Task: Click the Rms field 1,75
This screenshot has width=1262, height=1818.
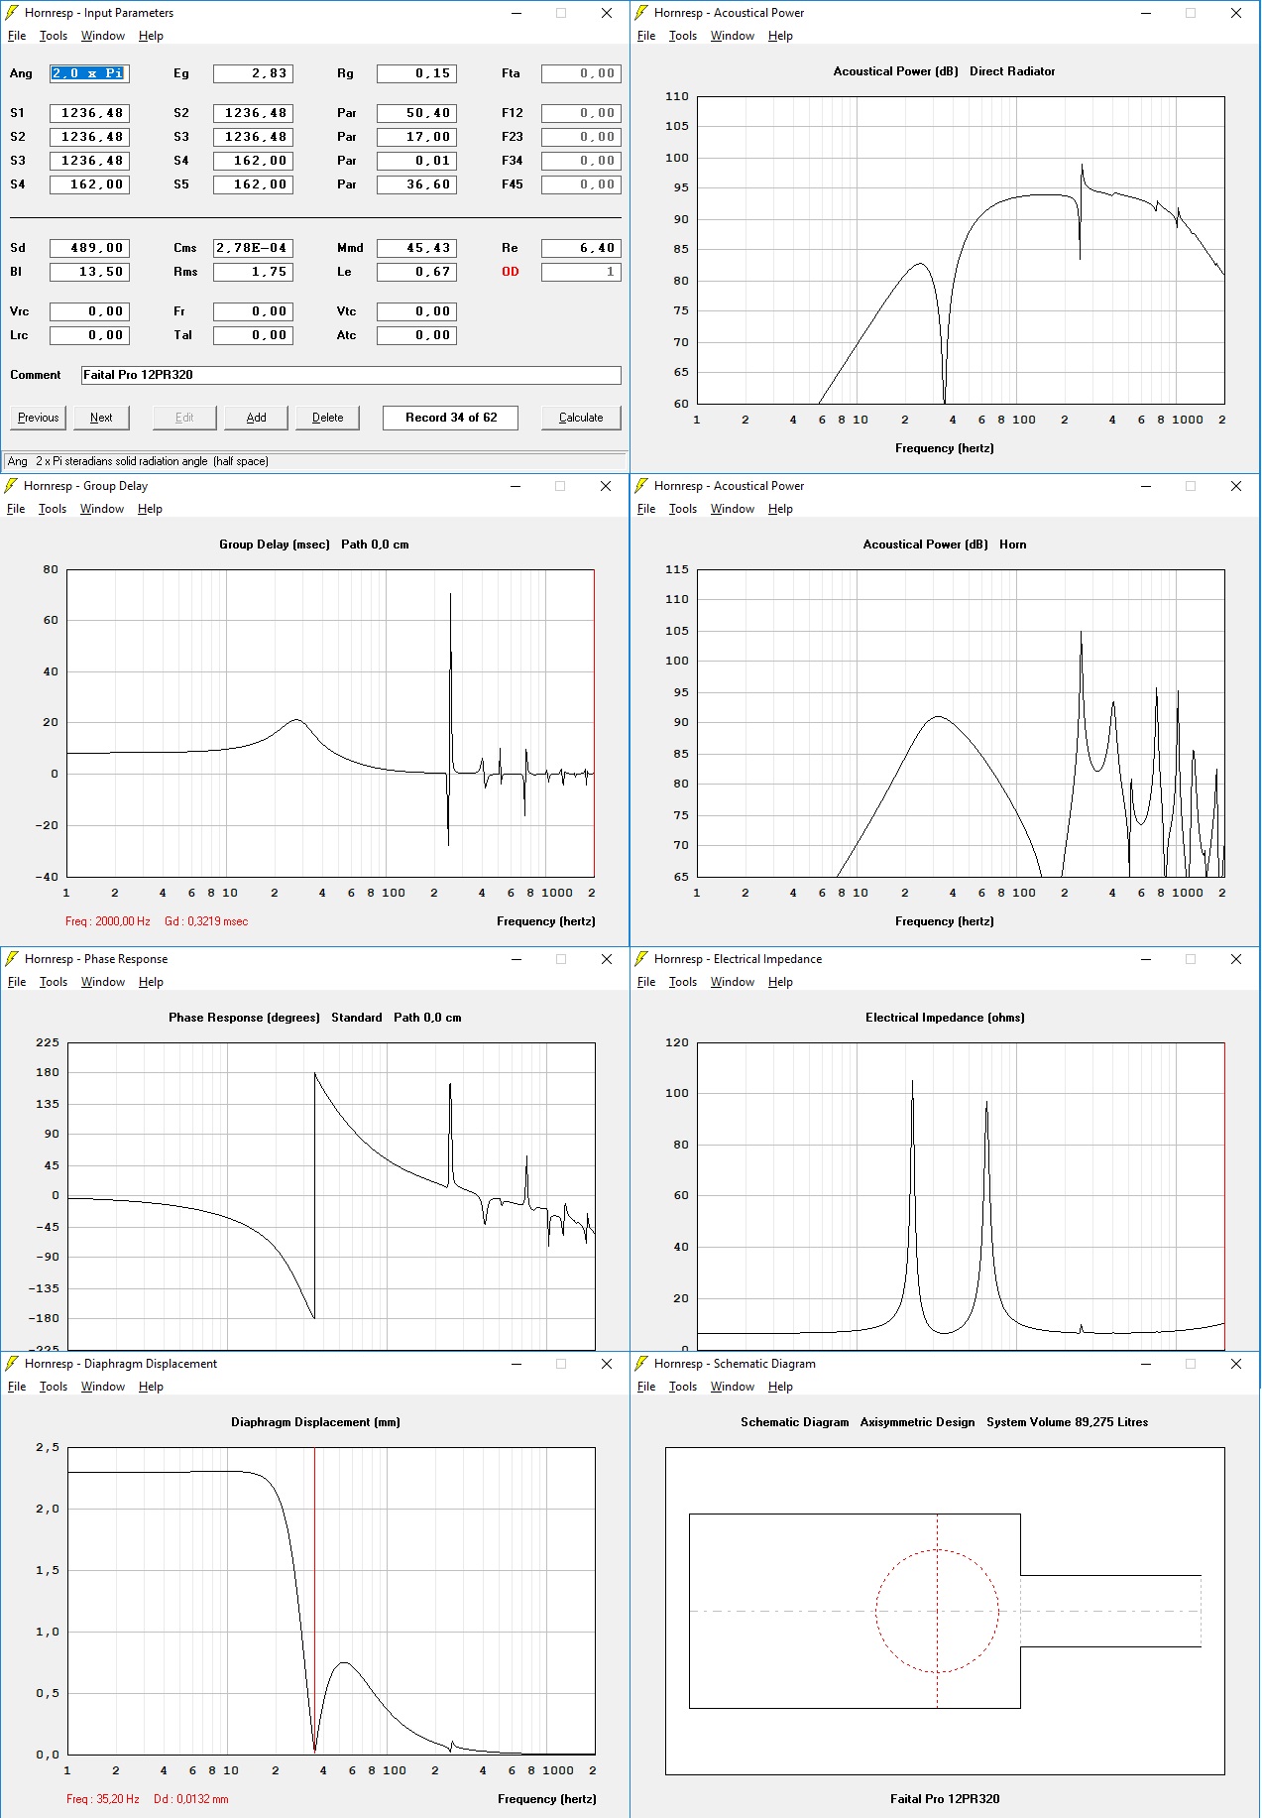Action: tap(253, 272)
